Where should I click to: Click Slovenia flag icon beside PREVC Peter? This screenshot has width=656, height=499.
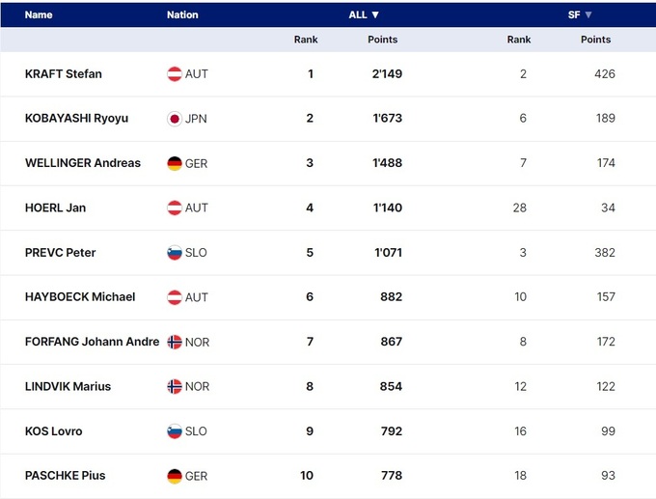(175, 253)
